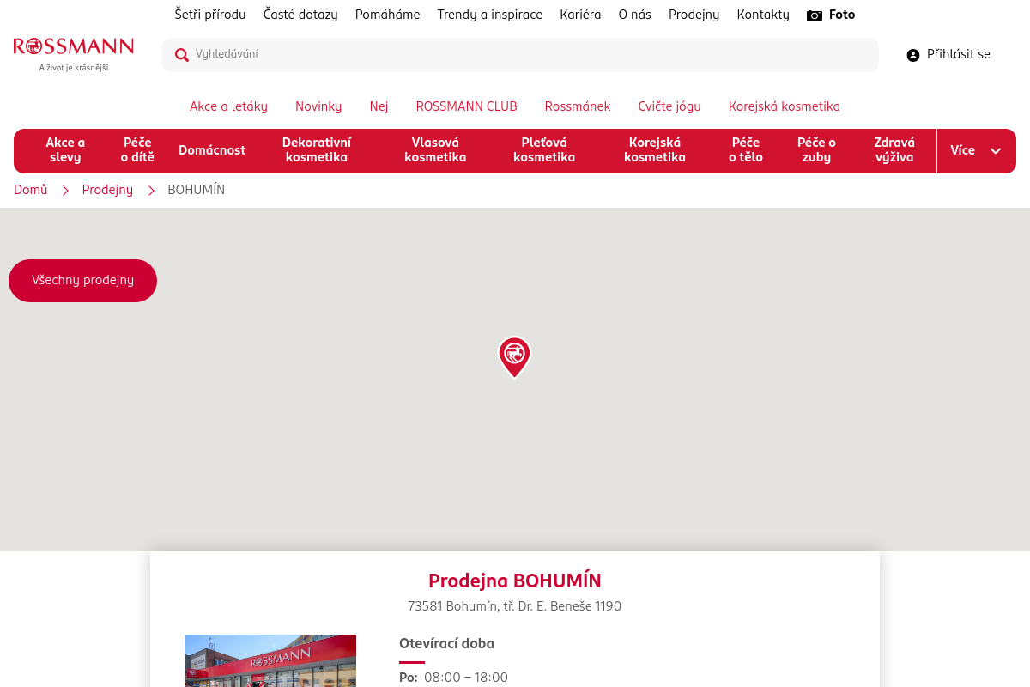The width and height of the screenshot is (1030, 687).
Task: Click Prodejny breadcrumb
Action: point(107,190)
